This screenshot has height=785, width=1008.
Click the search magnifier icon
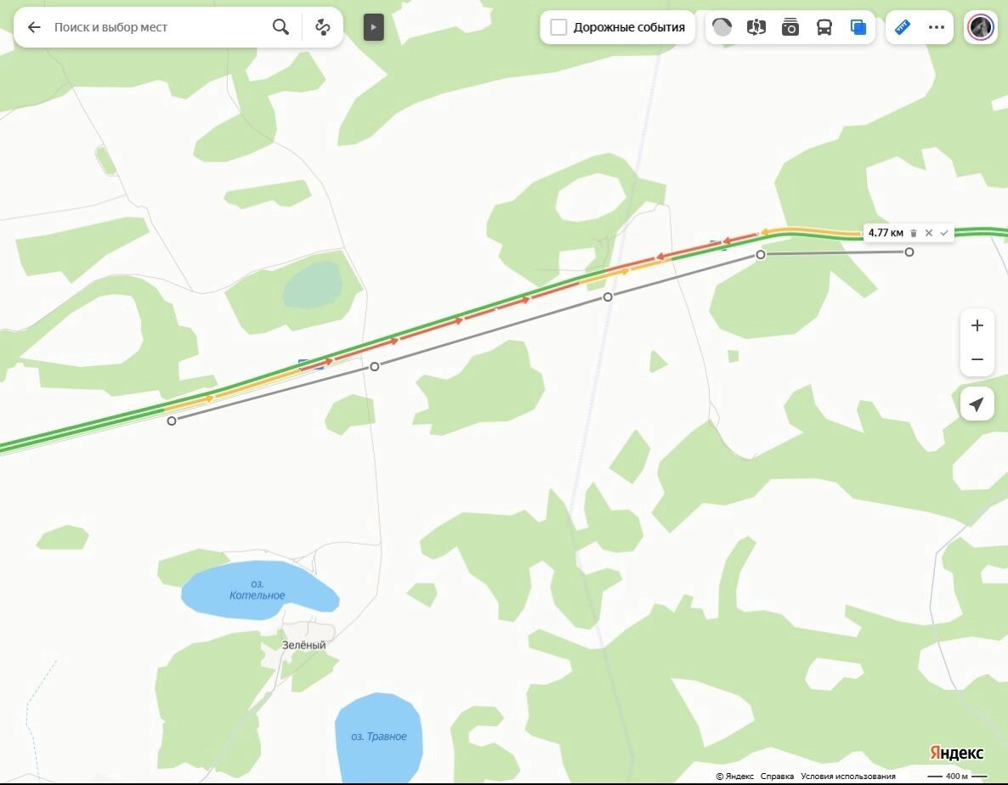point(280,27)
